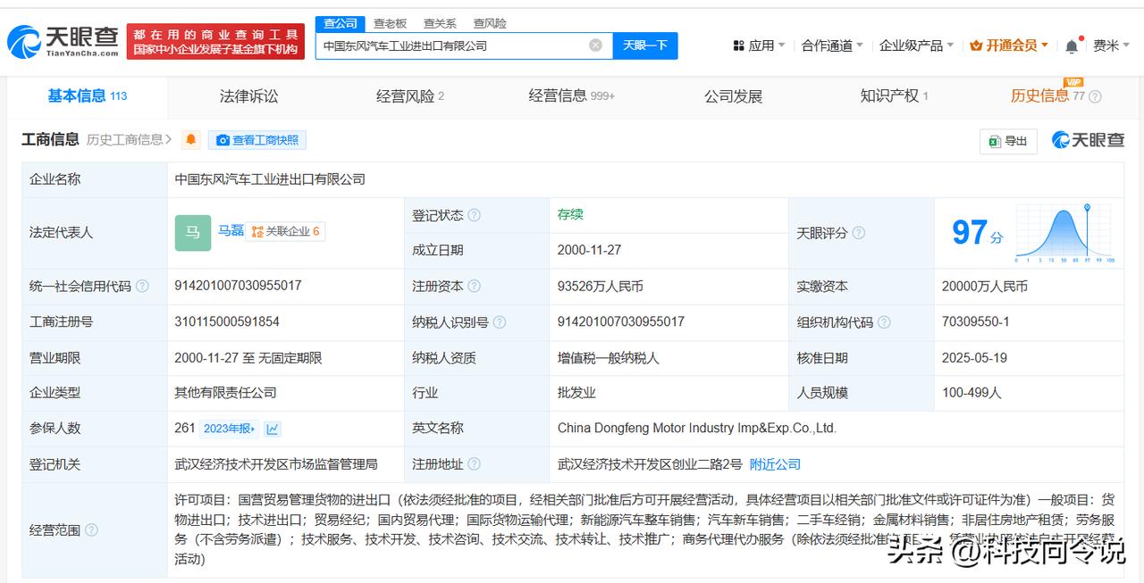Switch to the 经营风险 tab

pyautogui.click(x=410, y=96)
